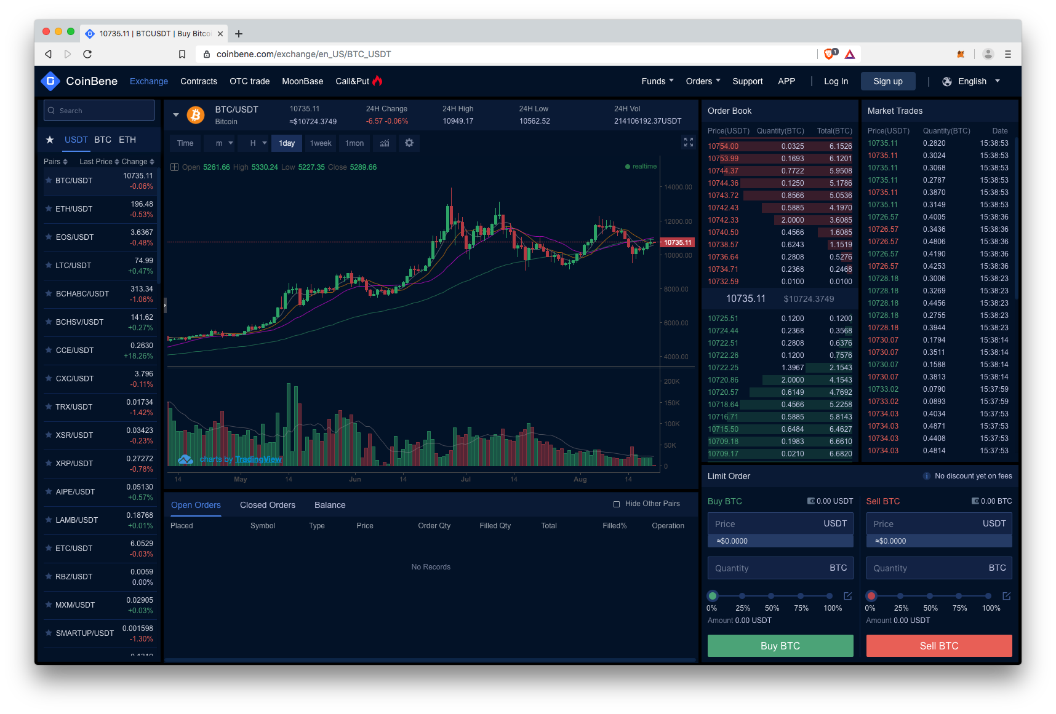1056x714 pixels.
Task: Favorite the BTC/USDT pair star
Action: click(x=49, y=180)
